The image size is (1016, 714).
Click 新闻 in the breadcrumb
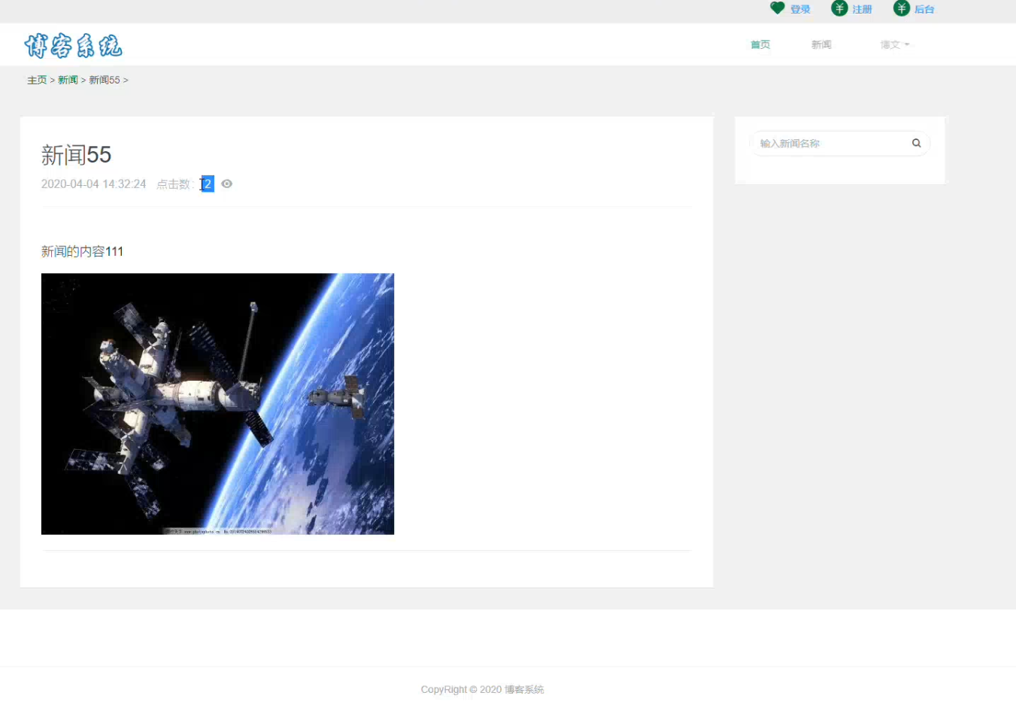pos(68,80)
